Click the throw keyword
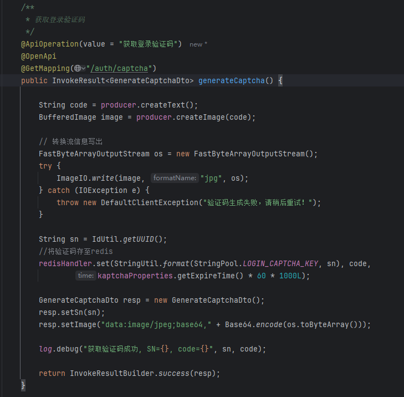 point(68,202)
